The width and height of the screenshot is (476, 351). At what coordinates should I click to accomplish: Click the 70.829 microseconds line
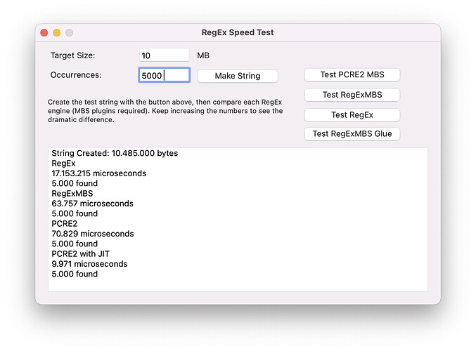(x=93, y=234)
